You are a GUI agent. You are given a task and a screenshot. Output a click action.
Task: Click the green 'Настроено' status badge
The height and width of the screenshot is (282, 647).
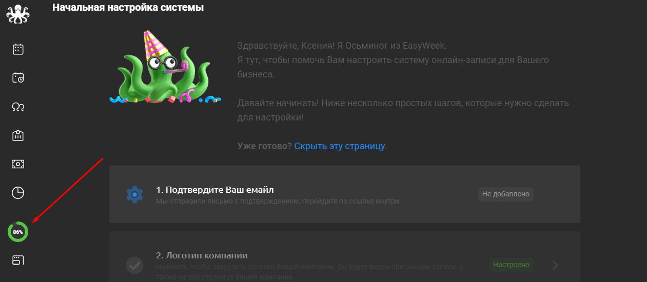511,265
